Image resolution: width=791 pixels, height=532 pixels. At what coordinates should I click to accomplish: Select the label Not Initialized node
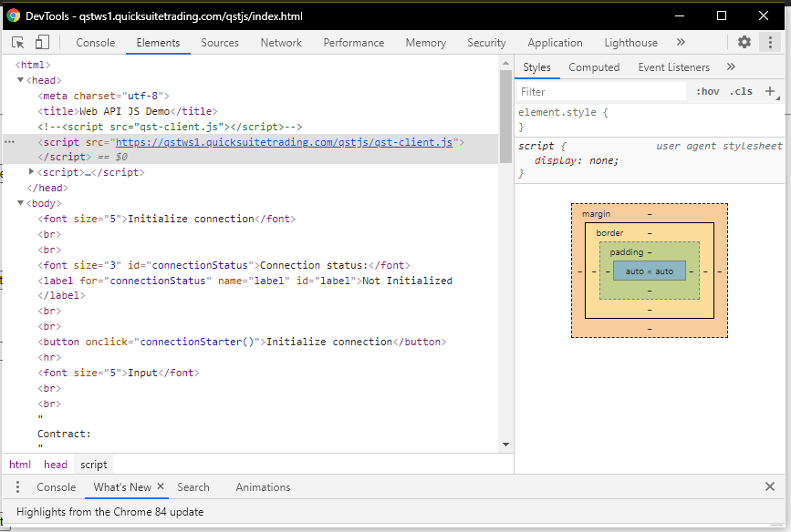(245, 288)
